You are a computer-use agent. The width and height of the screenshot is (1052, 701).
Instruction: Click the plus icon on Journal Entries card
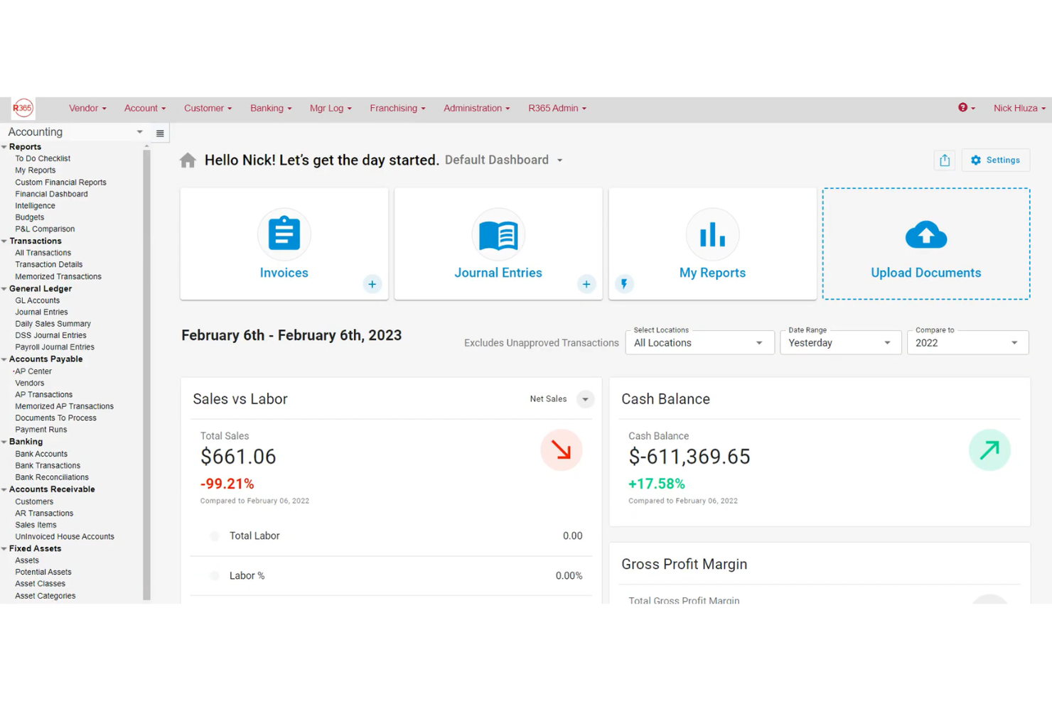586,284
